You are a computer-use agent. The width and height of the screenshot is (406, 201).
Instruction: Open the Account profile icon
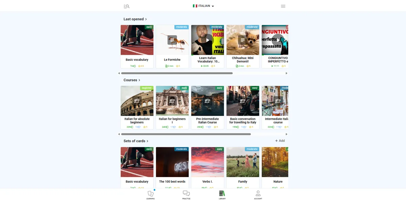pos(258,195)
